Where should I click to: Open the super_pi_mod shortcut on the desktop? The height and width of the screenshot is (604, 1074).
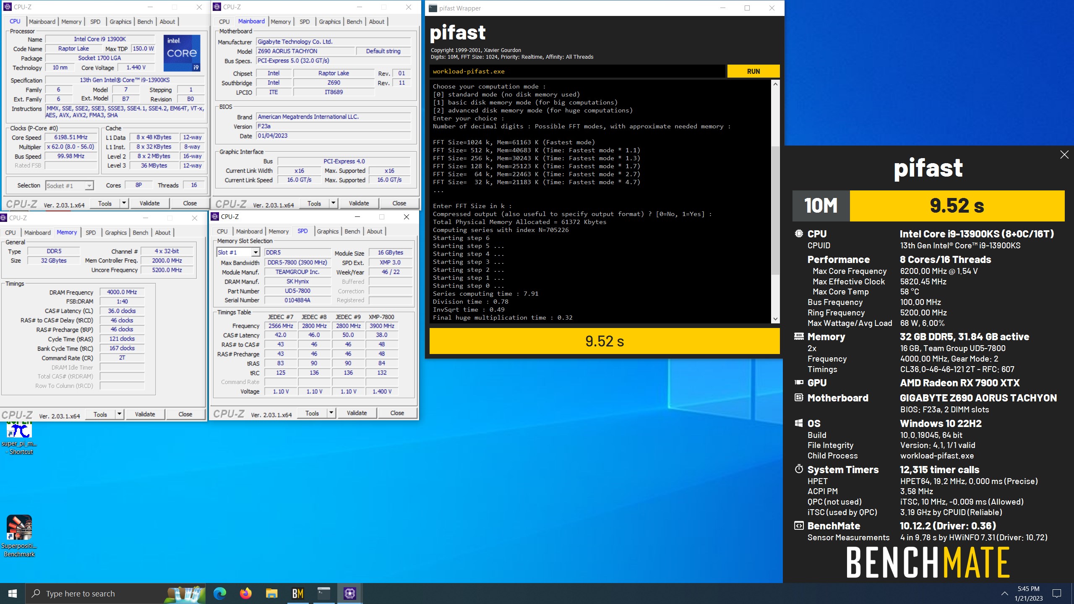[x=19, y=437]
